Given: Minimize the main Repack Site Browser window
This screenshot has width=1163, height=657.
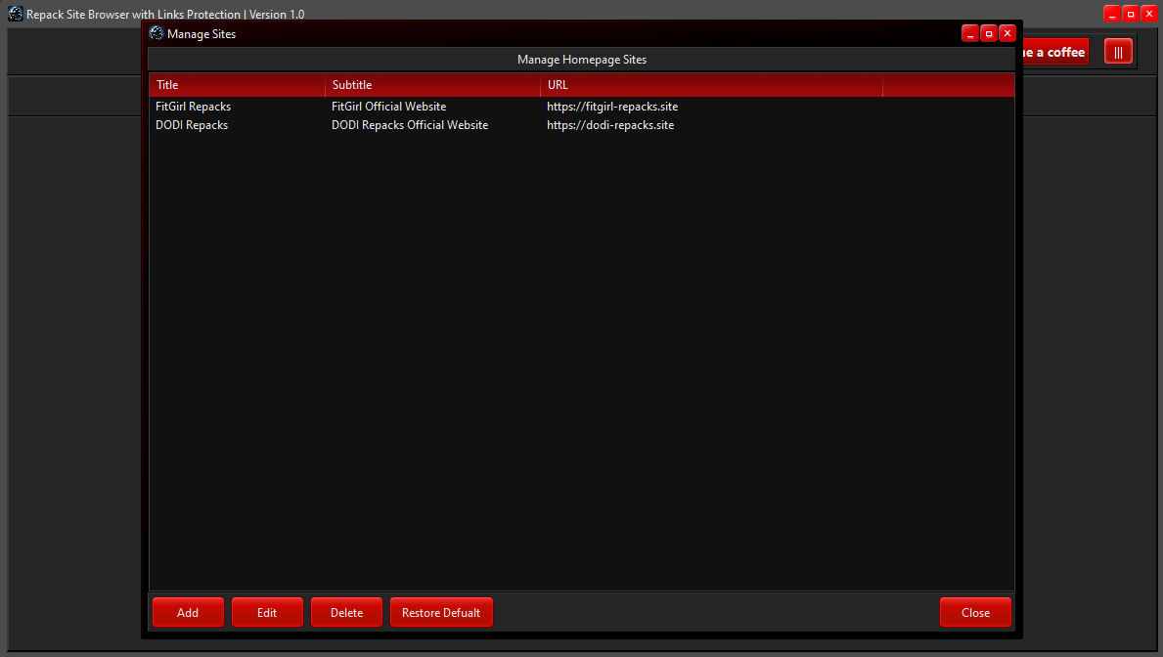Looking at the screenshot, I should (1112, 14).
